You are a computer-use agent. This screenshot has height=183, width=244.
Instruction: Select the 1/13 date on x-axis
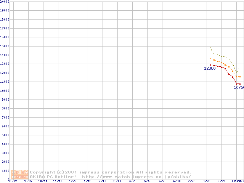[x=87, y=181]
